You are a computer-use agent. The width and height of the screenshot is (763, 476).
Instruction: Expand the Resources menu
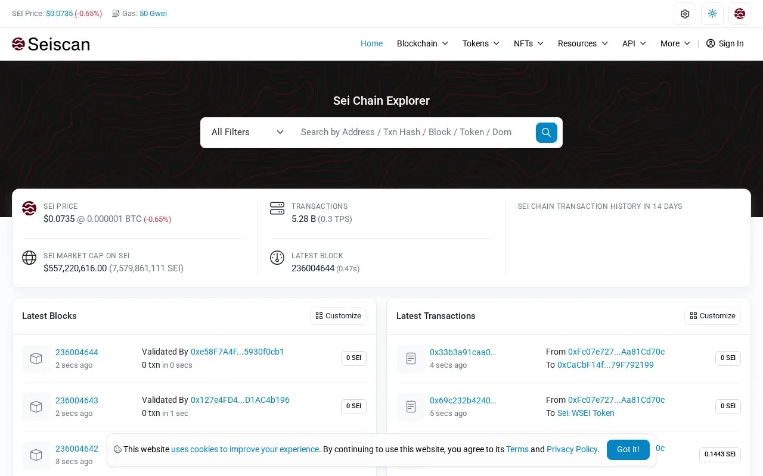pos(583,43)
